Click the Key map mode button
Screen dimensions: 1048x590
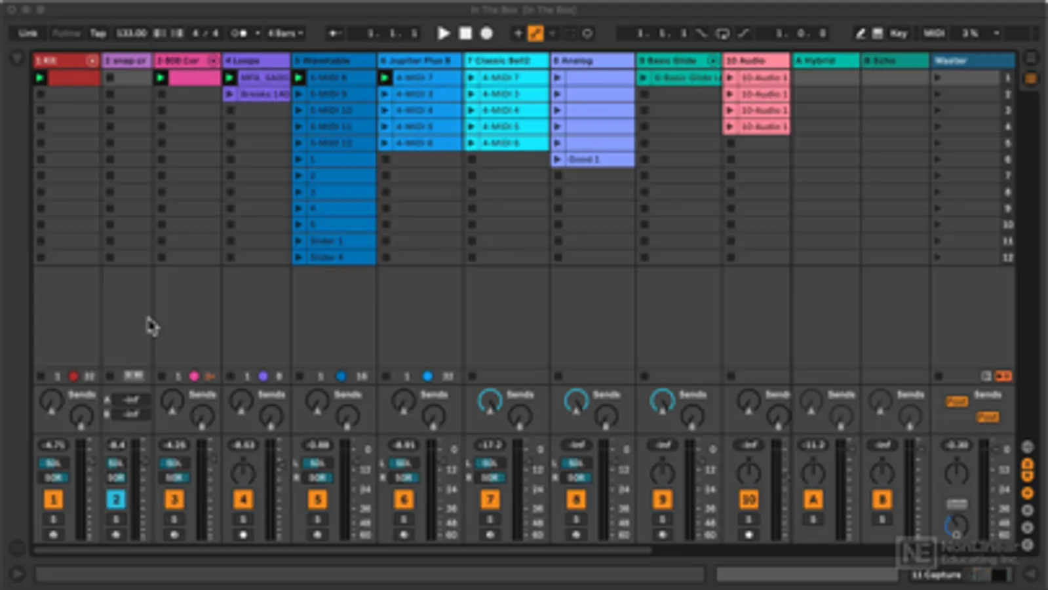click(x=898, y=33)
